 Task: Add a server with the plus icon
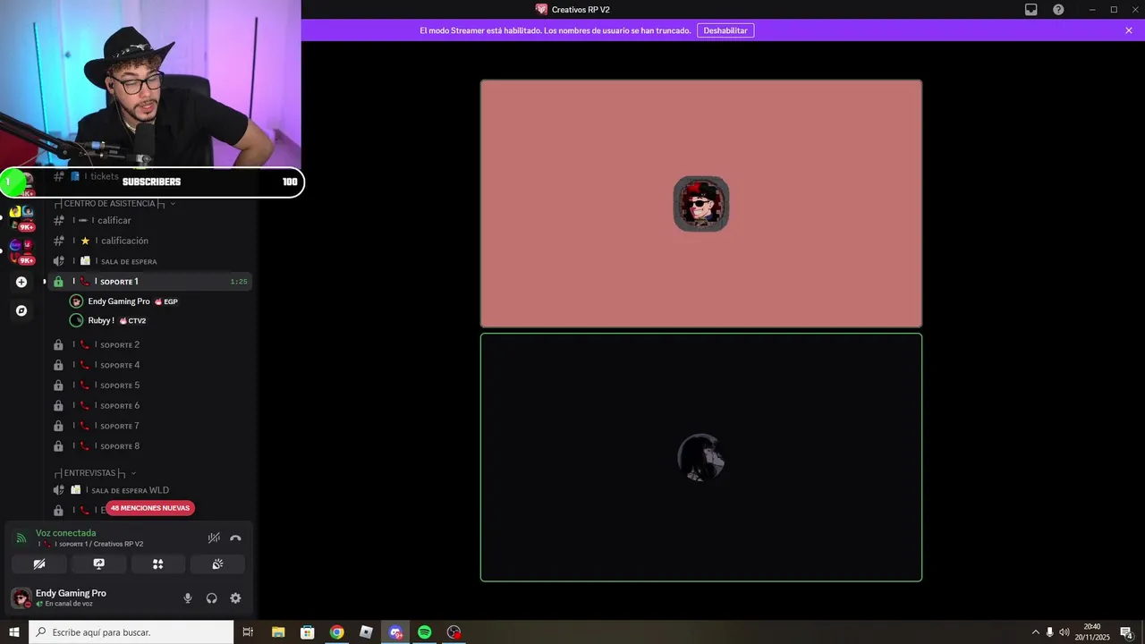(21, 282)
